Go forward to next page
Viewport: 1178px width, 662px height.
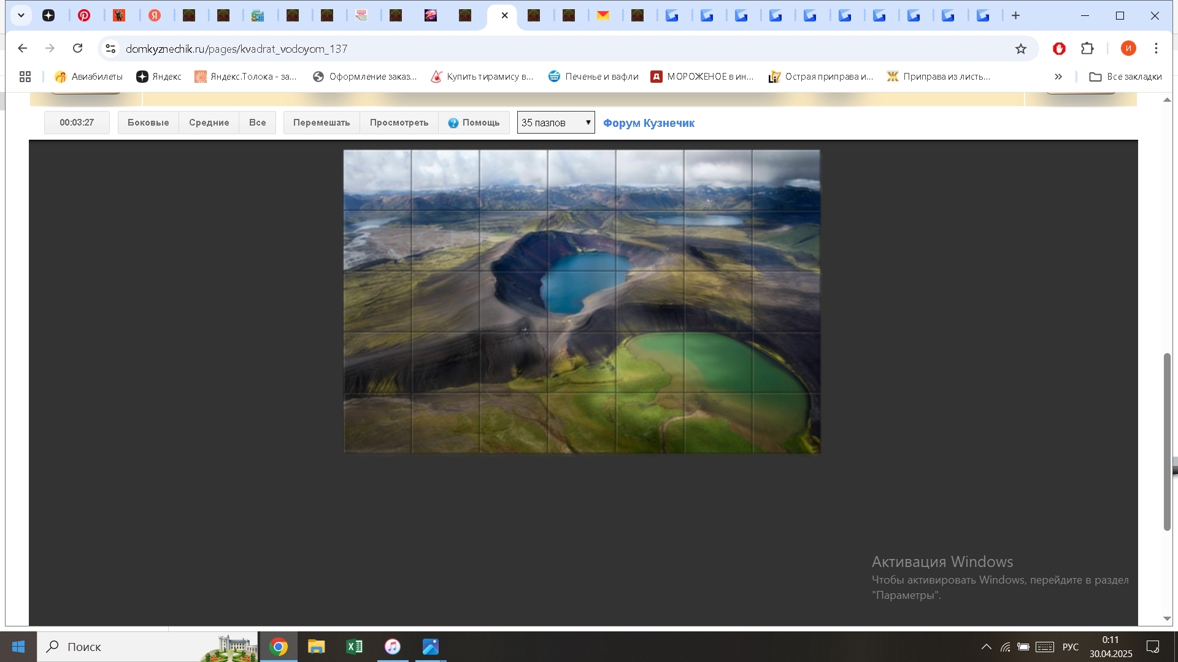(x=50, y=48)
